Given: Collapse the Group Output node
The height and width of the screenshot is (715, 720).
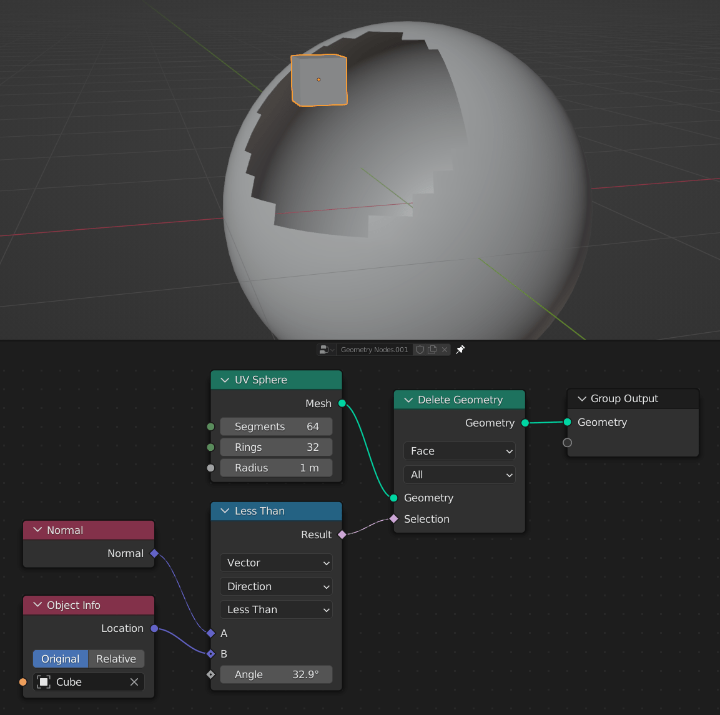Looking at the screenshot, I should coord(581,398).
